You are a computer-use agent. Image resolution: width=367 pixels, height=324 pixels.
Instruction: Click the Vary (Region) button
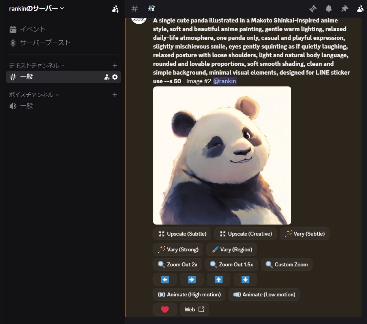tap(232, 249)
